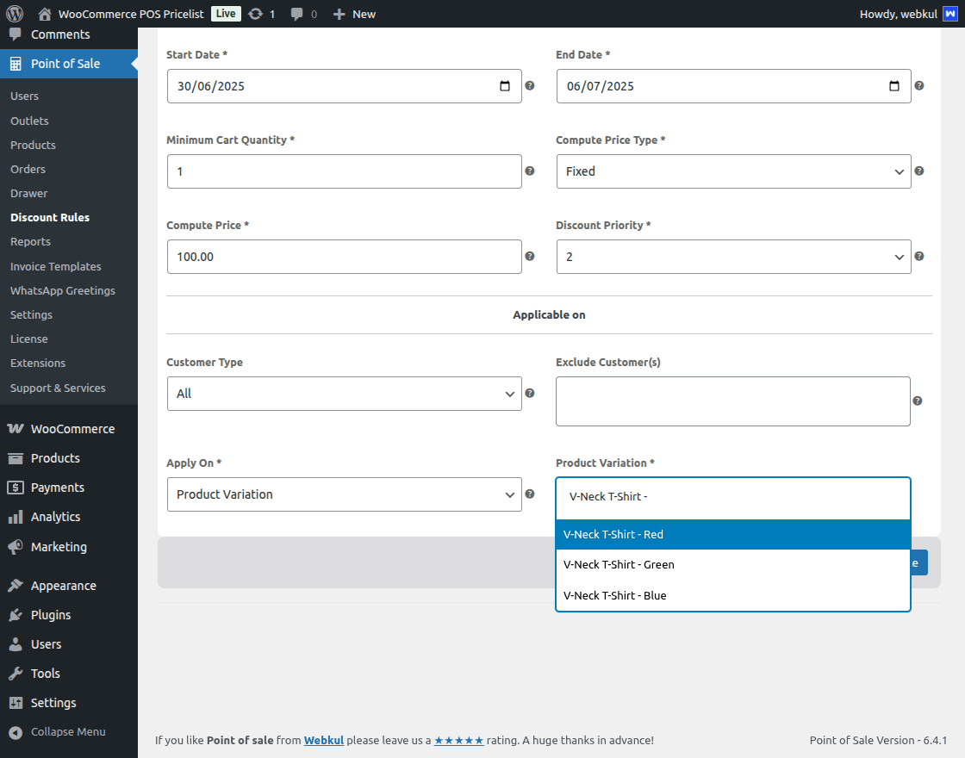The width and height of the screenshot is (965, 758).
Task: Open the comments bubble icon in toolbar
Action: [x=297, y=14]
